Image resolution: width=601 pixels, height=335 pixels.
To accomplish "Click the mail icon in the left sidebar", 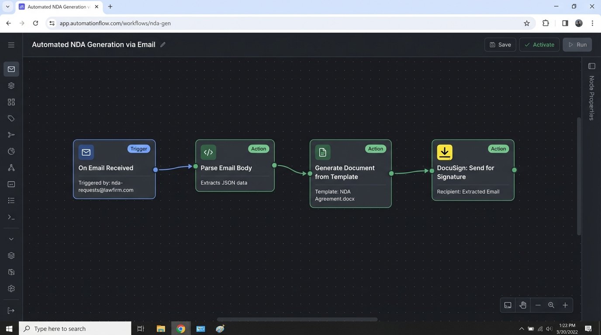I will (11, 69).
